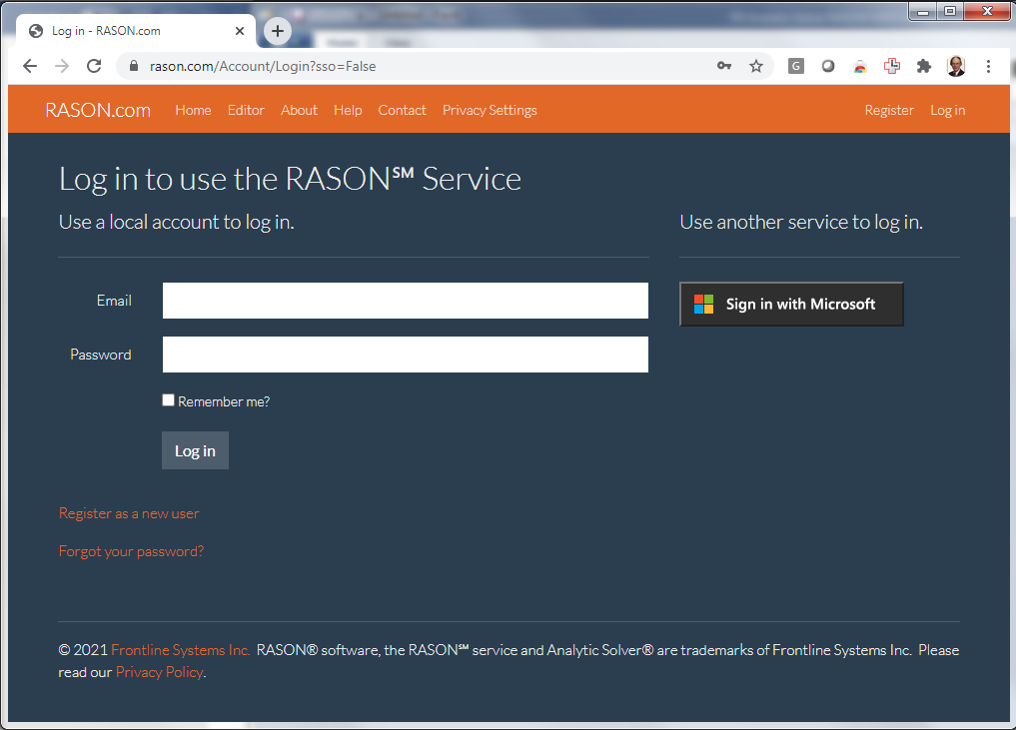The image size is (1016, 730).
Task: Select the Log in - RASON.com tab
Action: pyautogui.click(x=136, y=30)
